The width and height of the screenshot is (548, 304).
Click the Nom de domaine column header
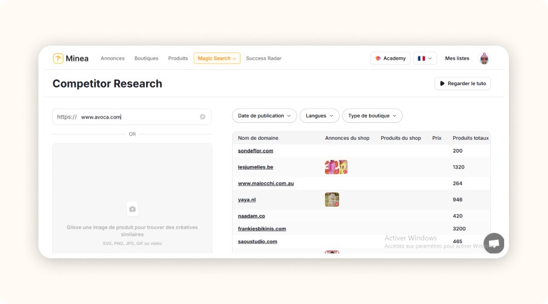pyautogui.click(x=258, y=138)
